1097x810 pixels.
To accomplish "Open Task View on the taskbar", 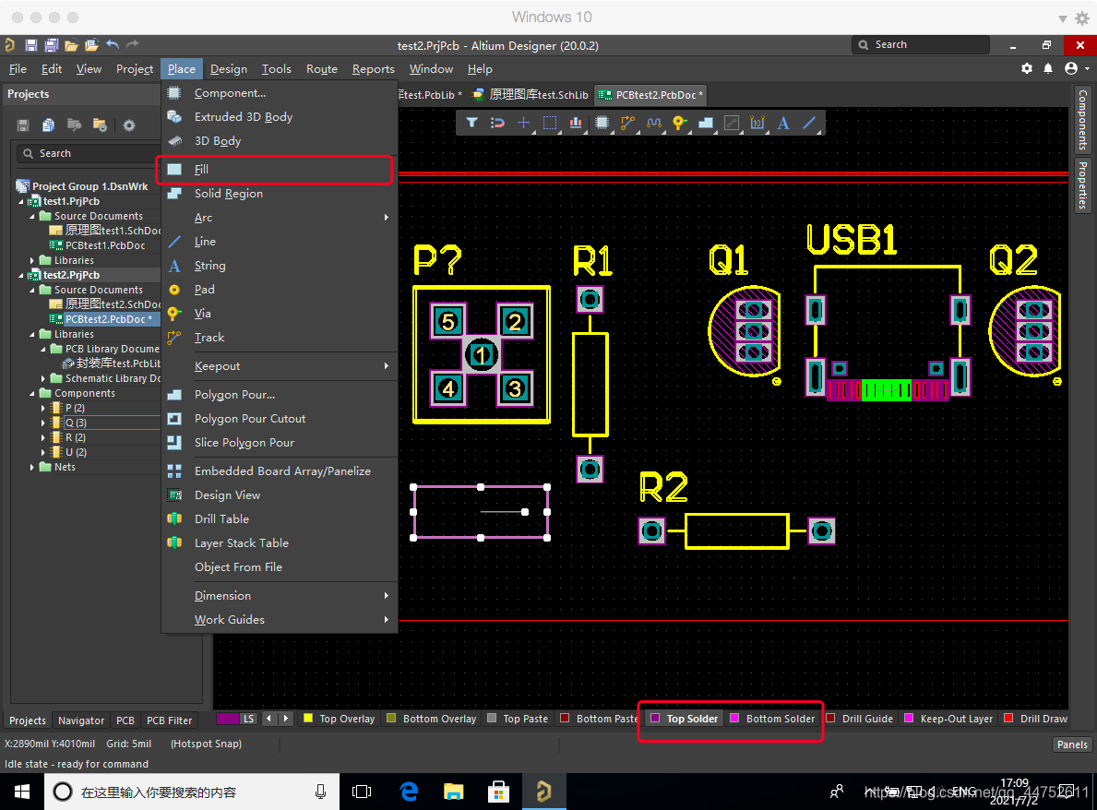I will pyautogui.click(x=362, y=792).
